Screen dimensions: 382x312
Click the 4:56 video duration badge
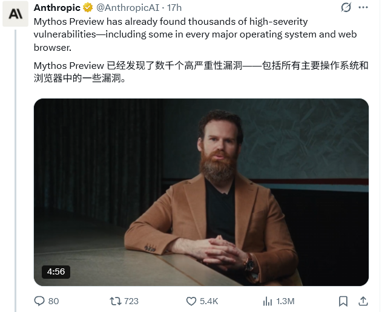coord(56,271)
